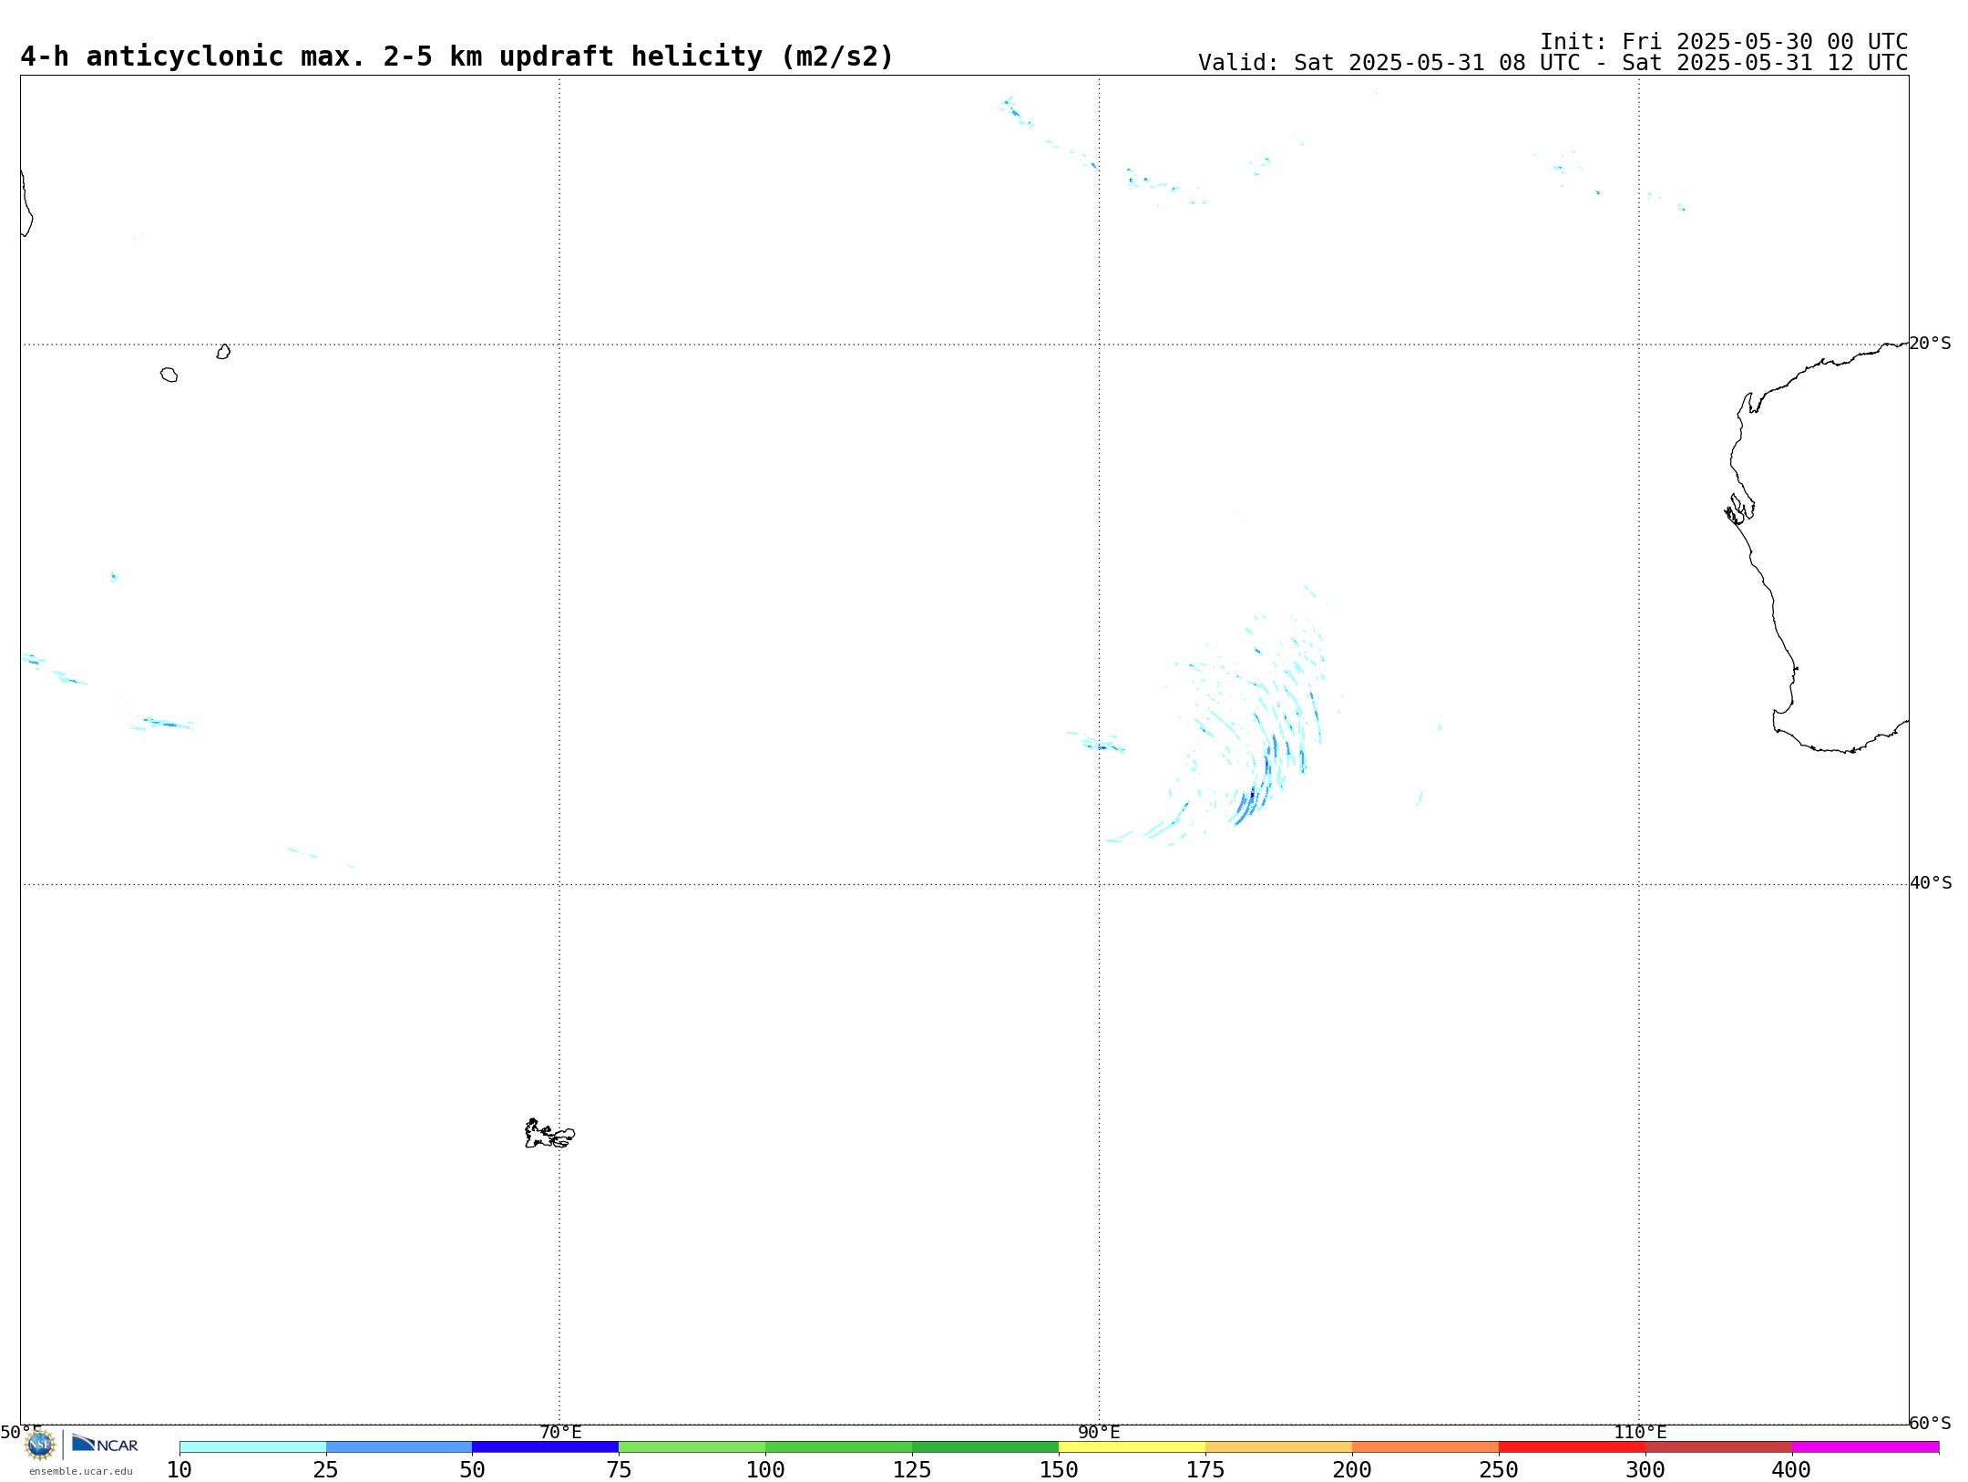Click the colorbar value label 250
The width and height of the screenshot is (1968, 1482).
coord(1499,1469)
